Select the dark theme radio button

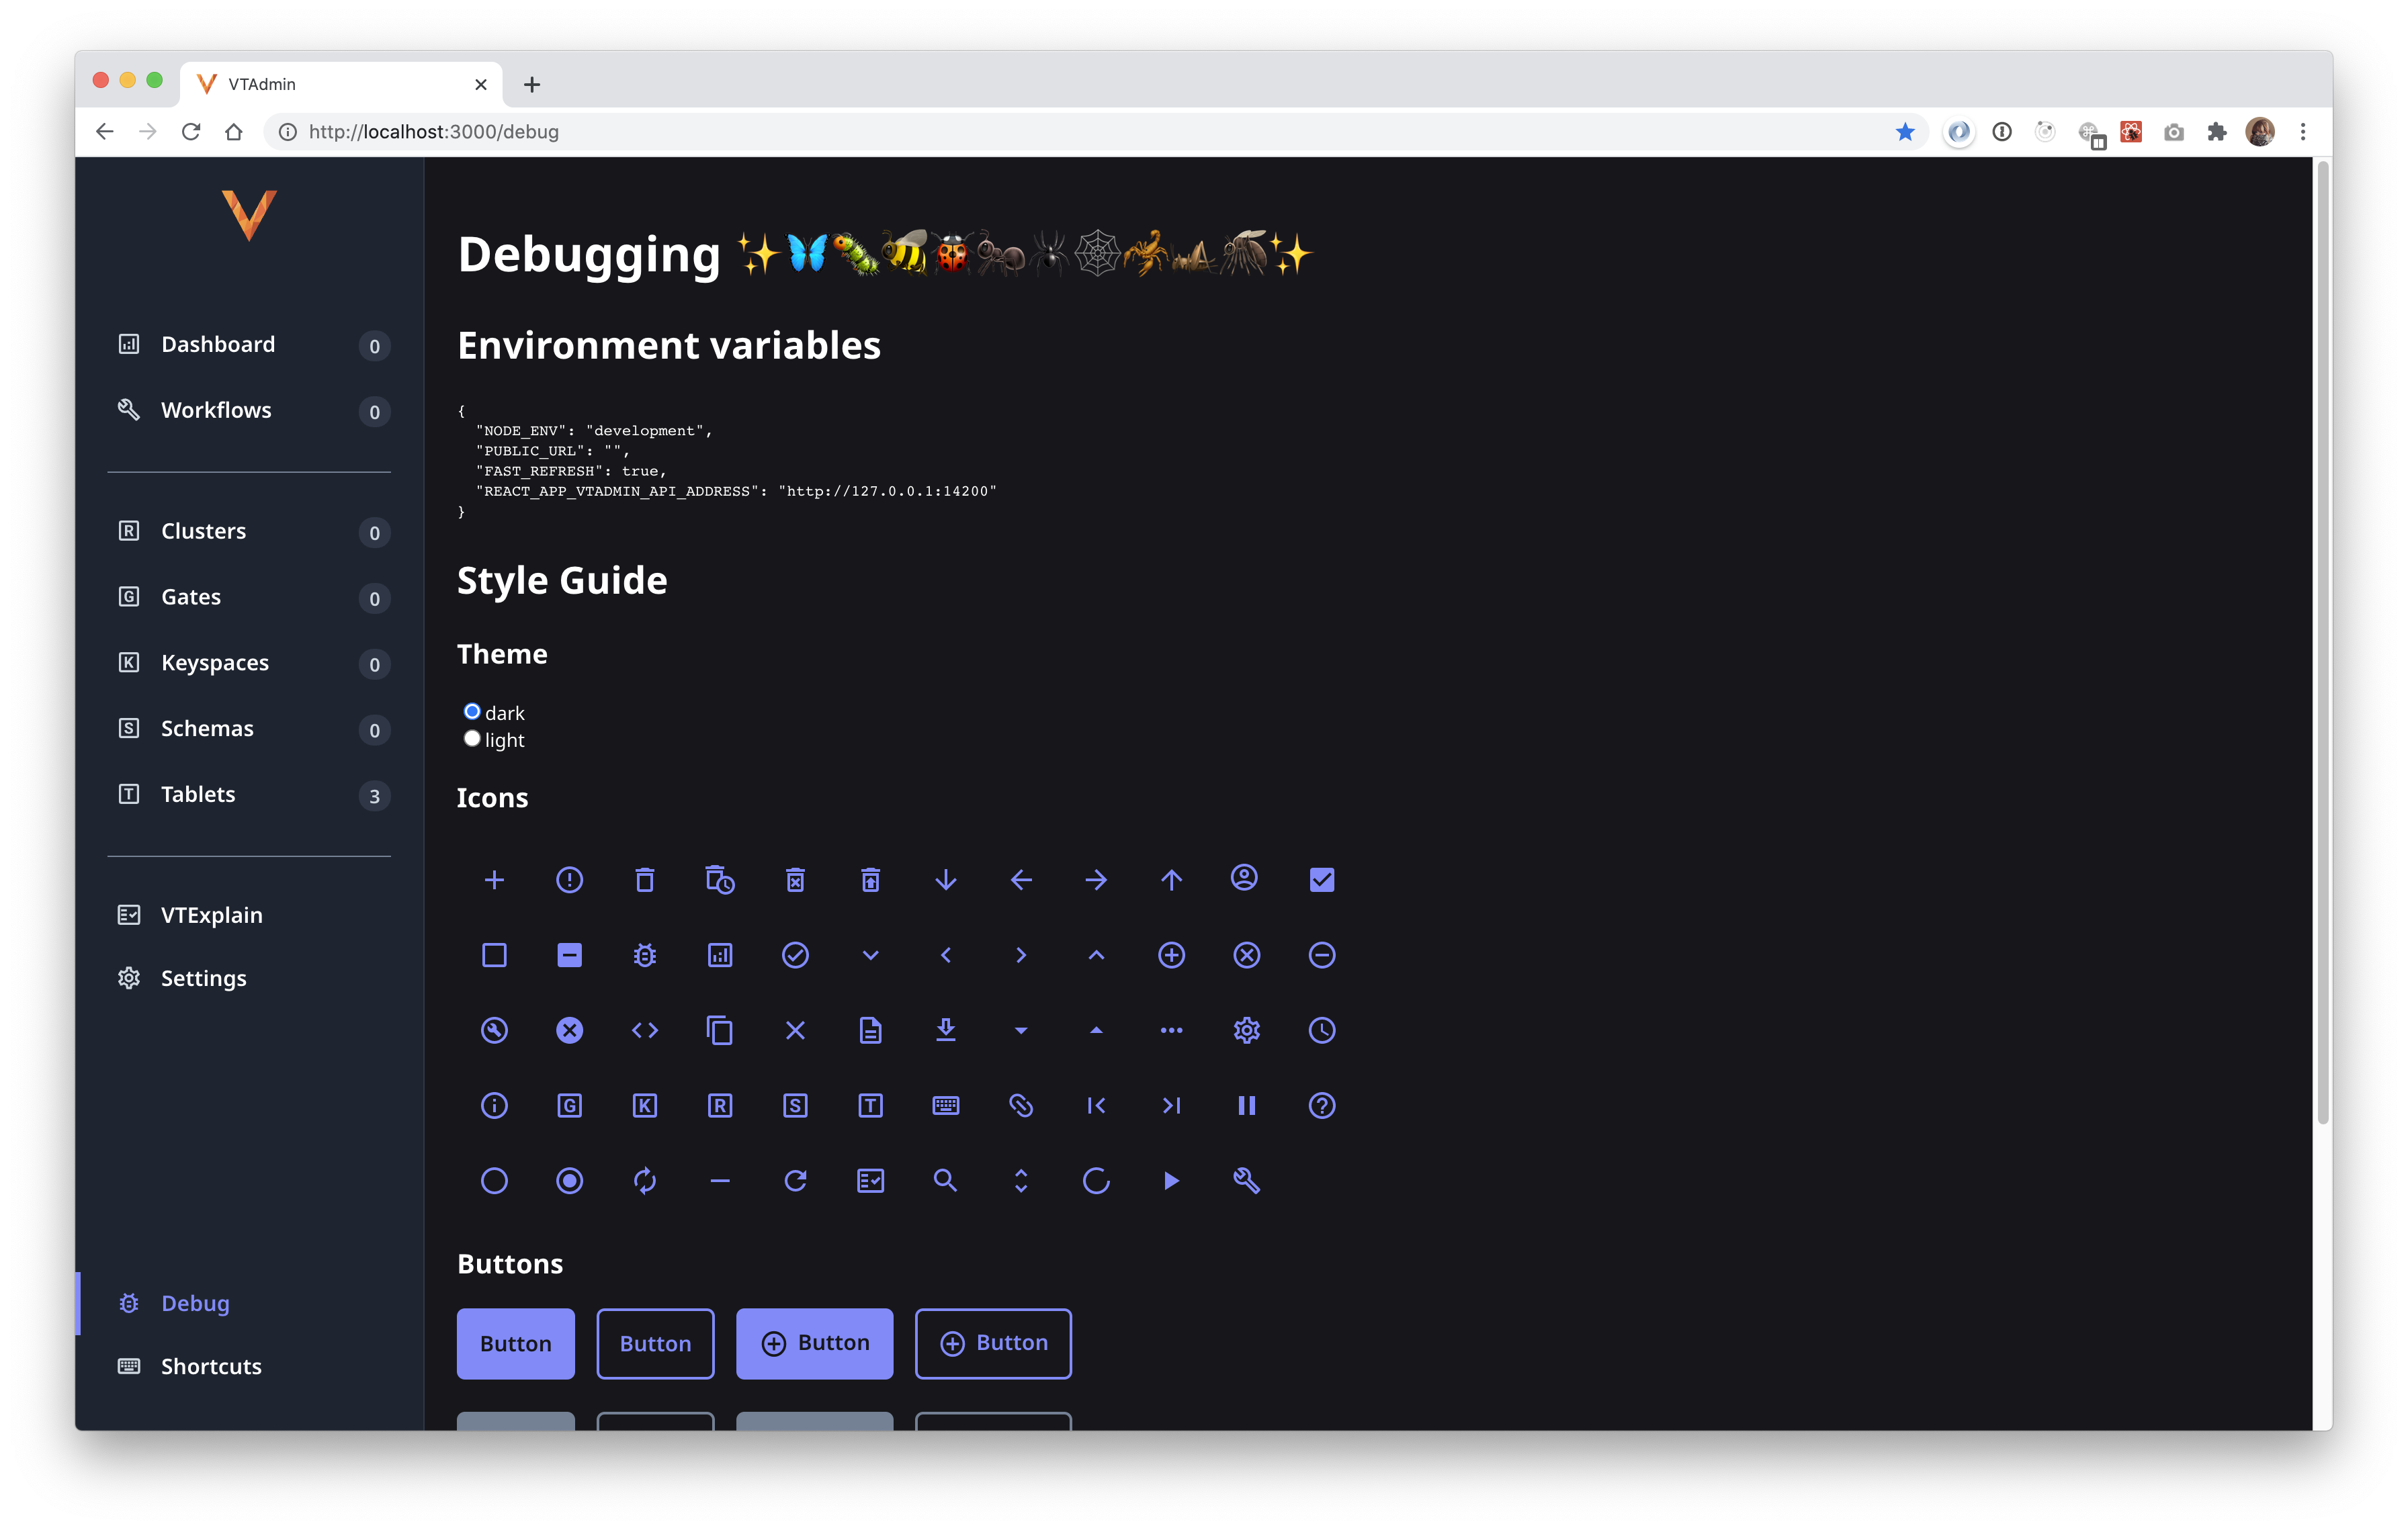point(472,711)
